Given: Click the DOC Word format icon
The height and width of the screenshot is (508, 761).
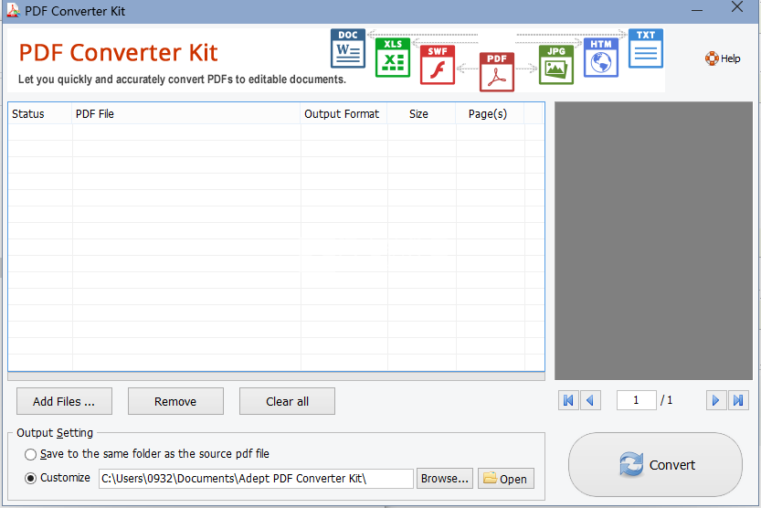Looking at the screenshot, I should coord(348,48).
